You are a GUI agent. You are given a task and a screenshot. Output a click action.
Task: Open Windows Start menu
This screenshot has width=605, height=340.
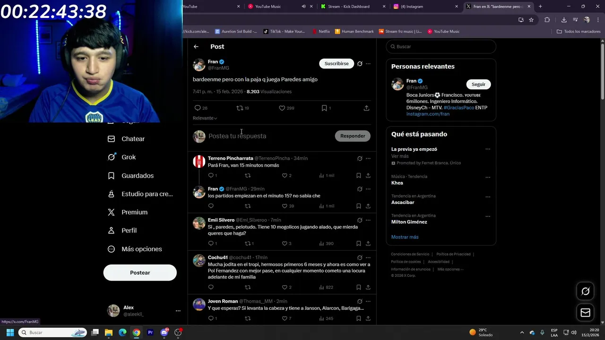pos(10,332)
